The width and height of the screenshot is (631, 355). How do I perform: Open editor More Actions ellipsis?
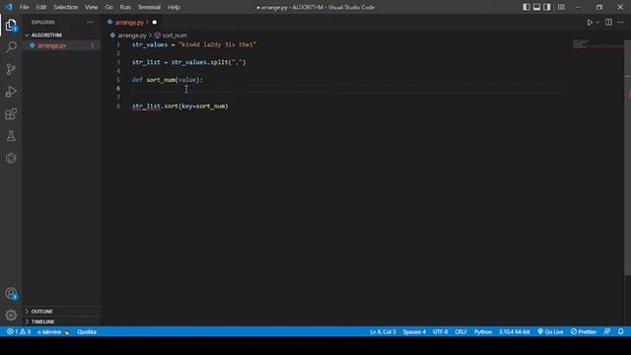[x=620, y=23]
